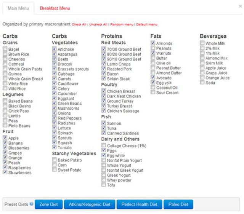Untick the Bacon checkbox

coord(104,74)
